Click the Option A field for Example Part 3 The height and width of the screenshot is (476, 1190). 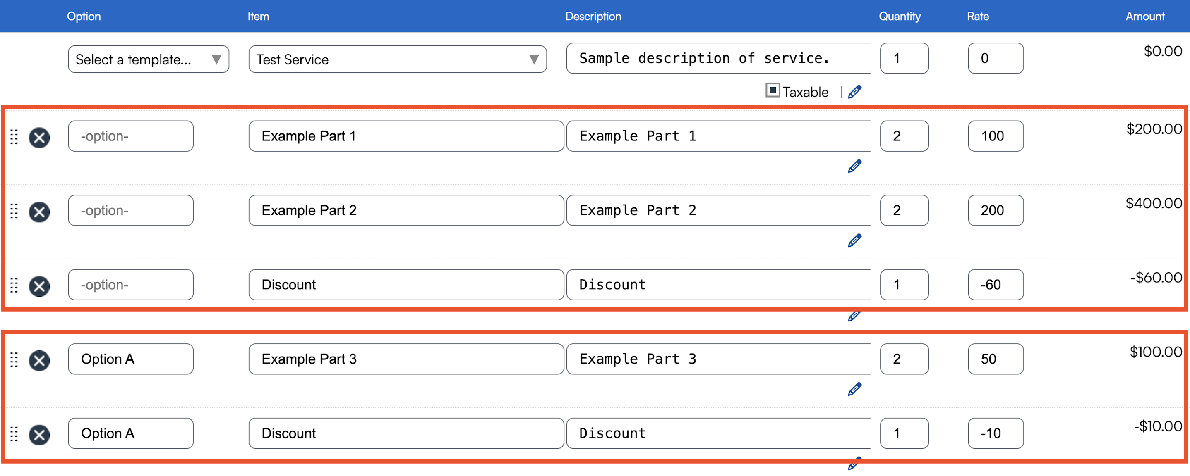130,359
